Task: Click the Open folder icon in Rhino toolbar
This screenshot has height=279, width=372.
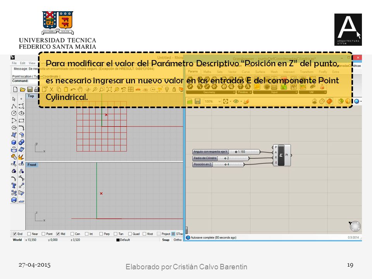Action: pyautogui.click(x=22, y=90)
